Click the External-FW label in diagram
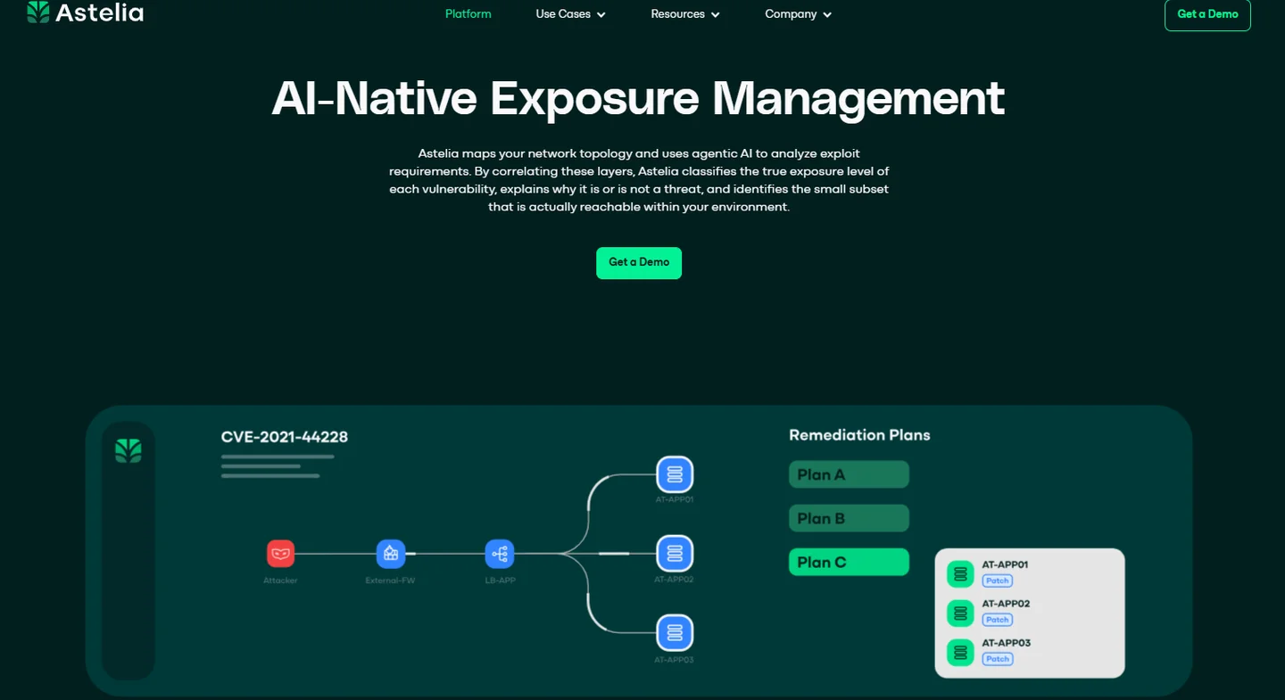 coord(390,581)
